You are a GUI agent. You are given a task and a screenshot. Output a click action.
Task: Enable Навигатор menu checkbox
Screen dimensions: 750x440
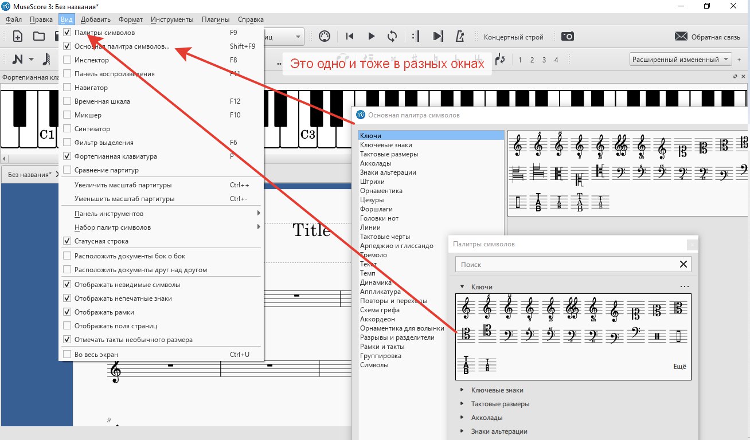tap(68, 88)
